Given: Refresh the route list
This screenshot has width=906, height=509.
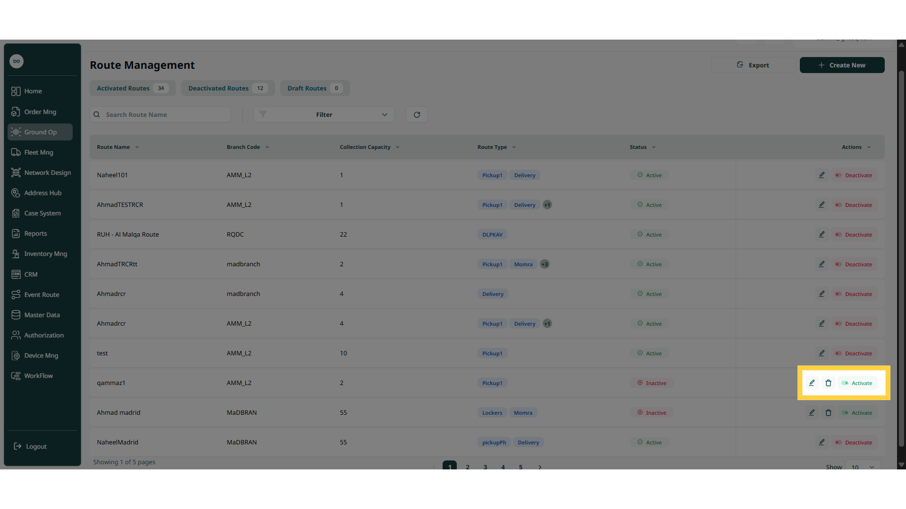Looking at the screenshot, I should [x=417, y=115].
